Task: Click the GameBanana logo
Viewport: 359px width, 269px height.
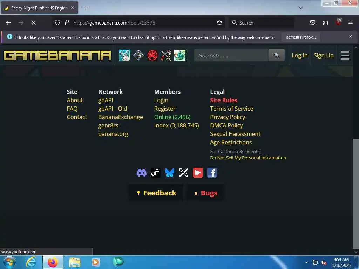Action: coord(57,56)
